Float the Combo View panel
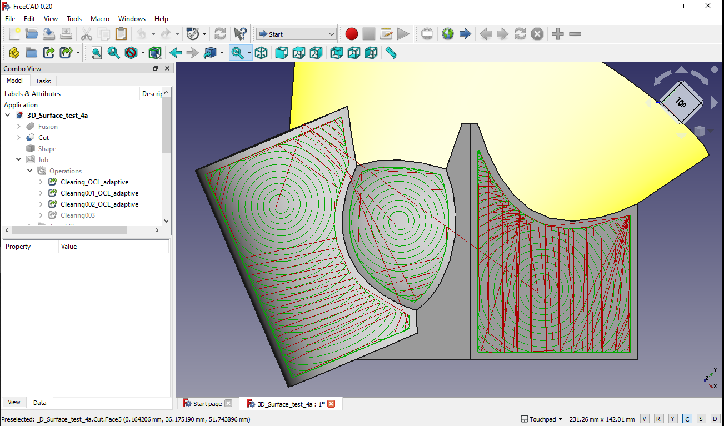The height and width of the screenshot is (426, 724). [x=156, y=68]
